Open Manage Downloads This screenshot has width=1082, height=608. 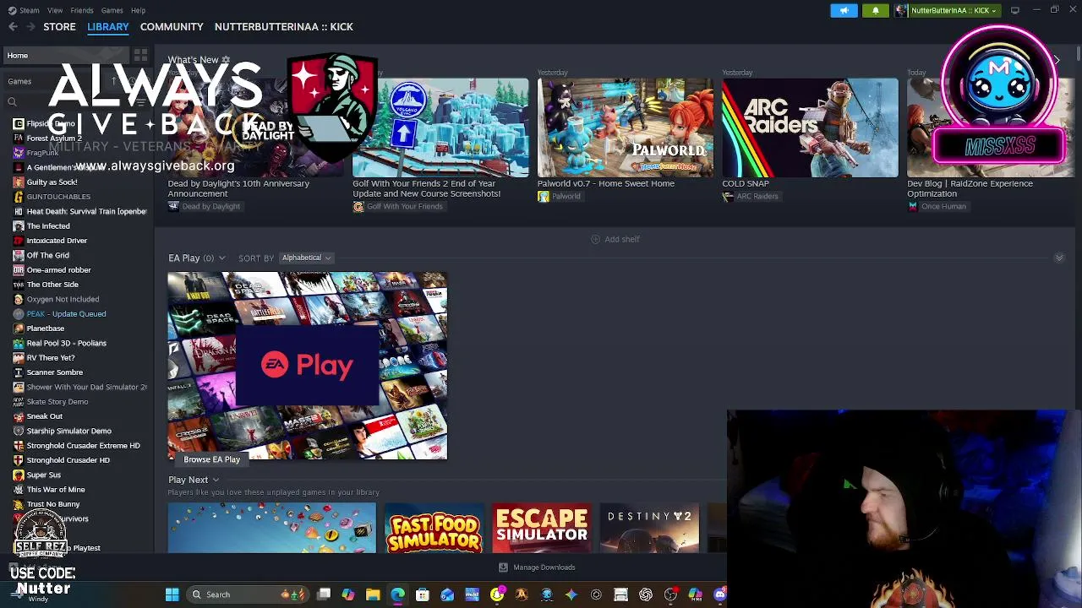(537, 567)
